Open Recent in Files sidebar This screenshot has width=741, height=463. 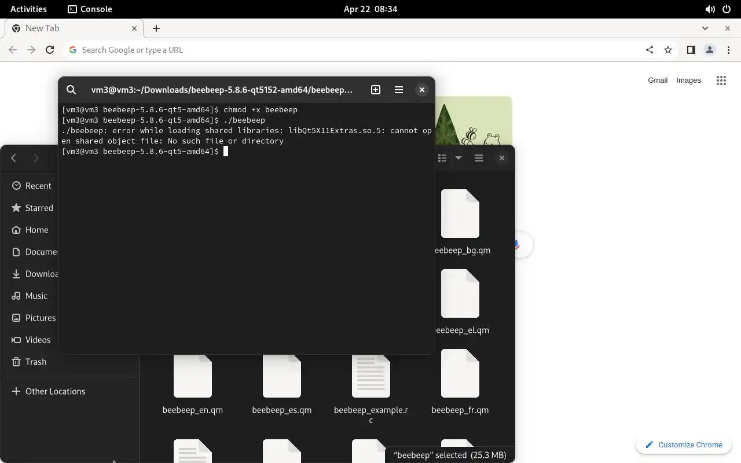tap(31, 186)
